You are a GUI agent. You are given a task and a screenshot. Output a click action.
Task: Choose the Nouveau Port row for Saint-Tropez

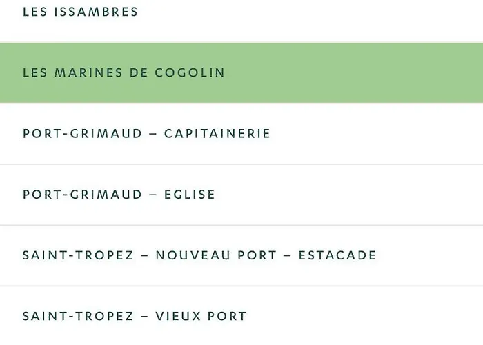(241, 255)
